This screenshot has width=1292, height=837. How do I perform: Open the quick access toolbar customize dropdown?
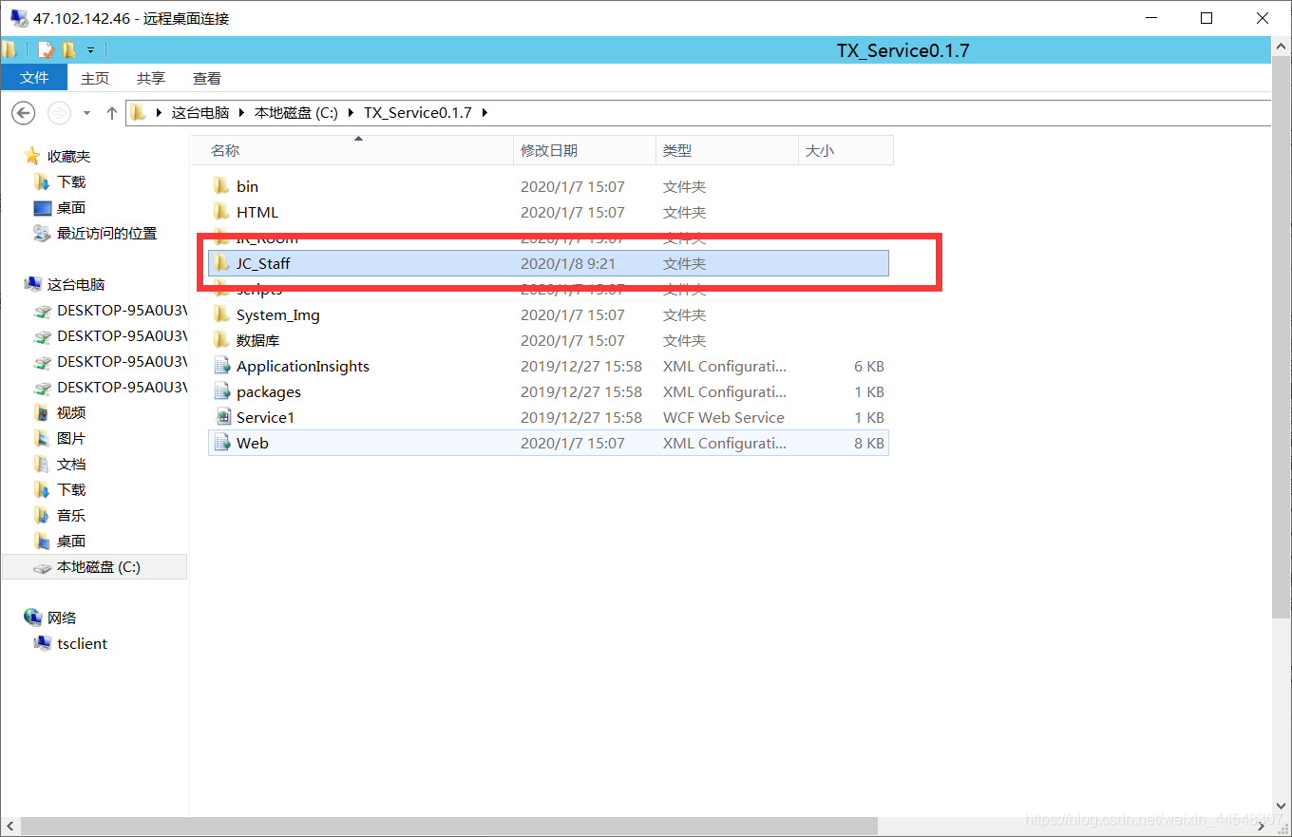click(90, 49)
